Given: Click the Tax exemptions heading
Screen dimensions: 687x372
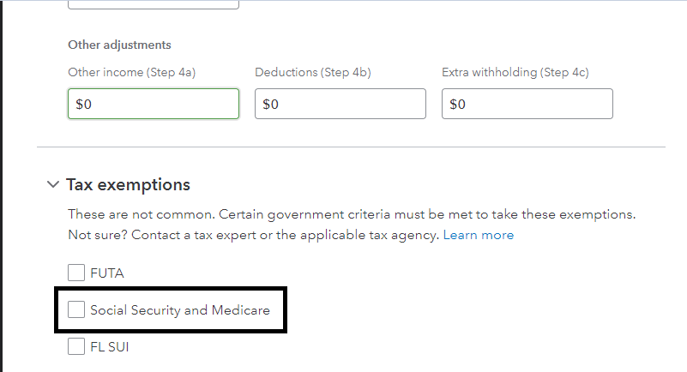Looking at the screenshot, I should [x=128, y=184].
